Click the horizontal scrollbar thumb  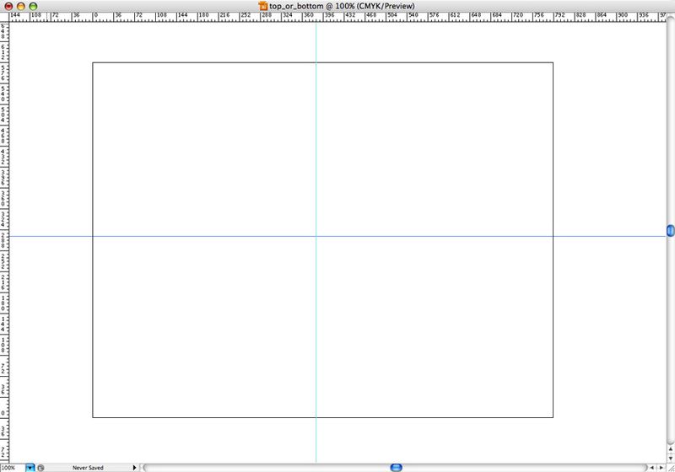395,467
